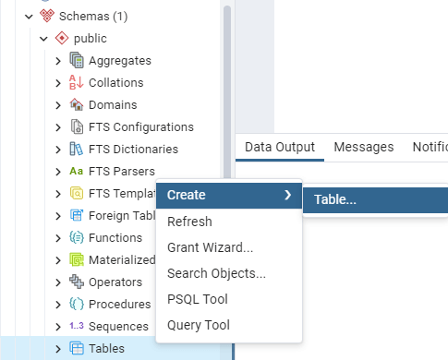448x360 pixels.
Task: Select the public schema label
Action: [91, 39]
